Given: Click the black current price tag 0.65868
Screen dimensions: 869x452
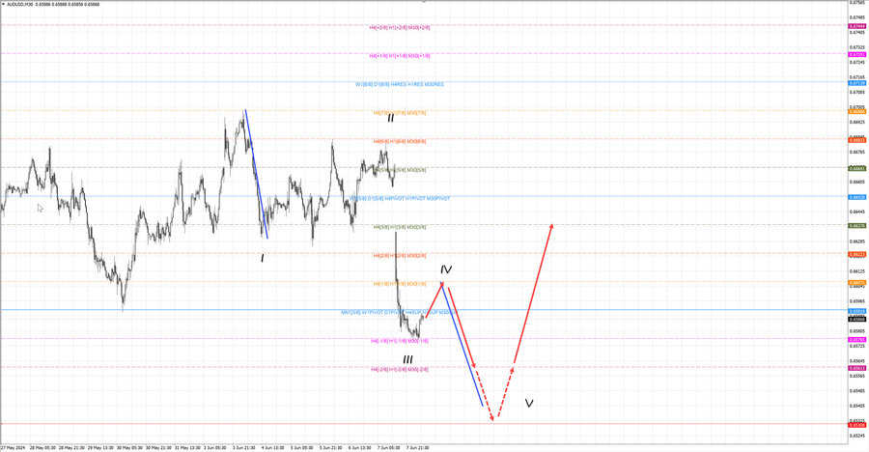Looking at the screenshot, I should (x=857, y=320).
